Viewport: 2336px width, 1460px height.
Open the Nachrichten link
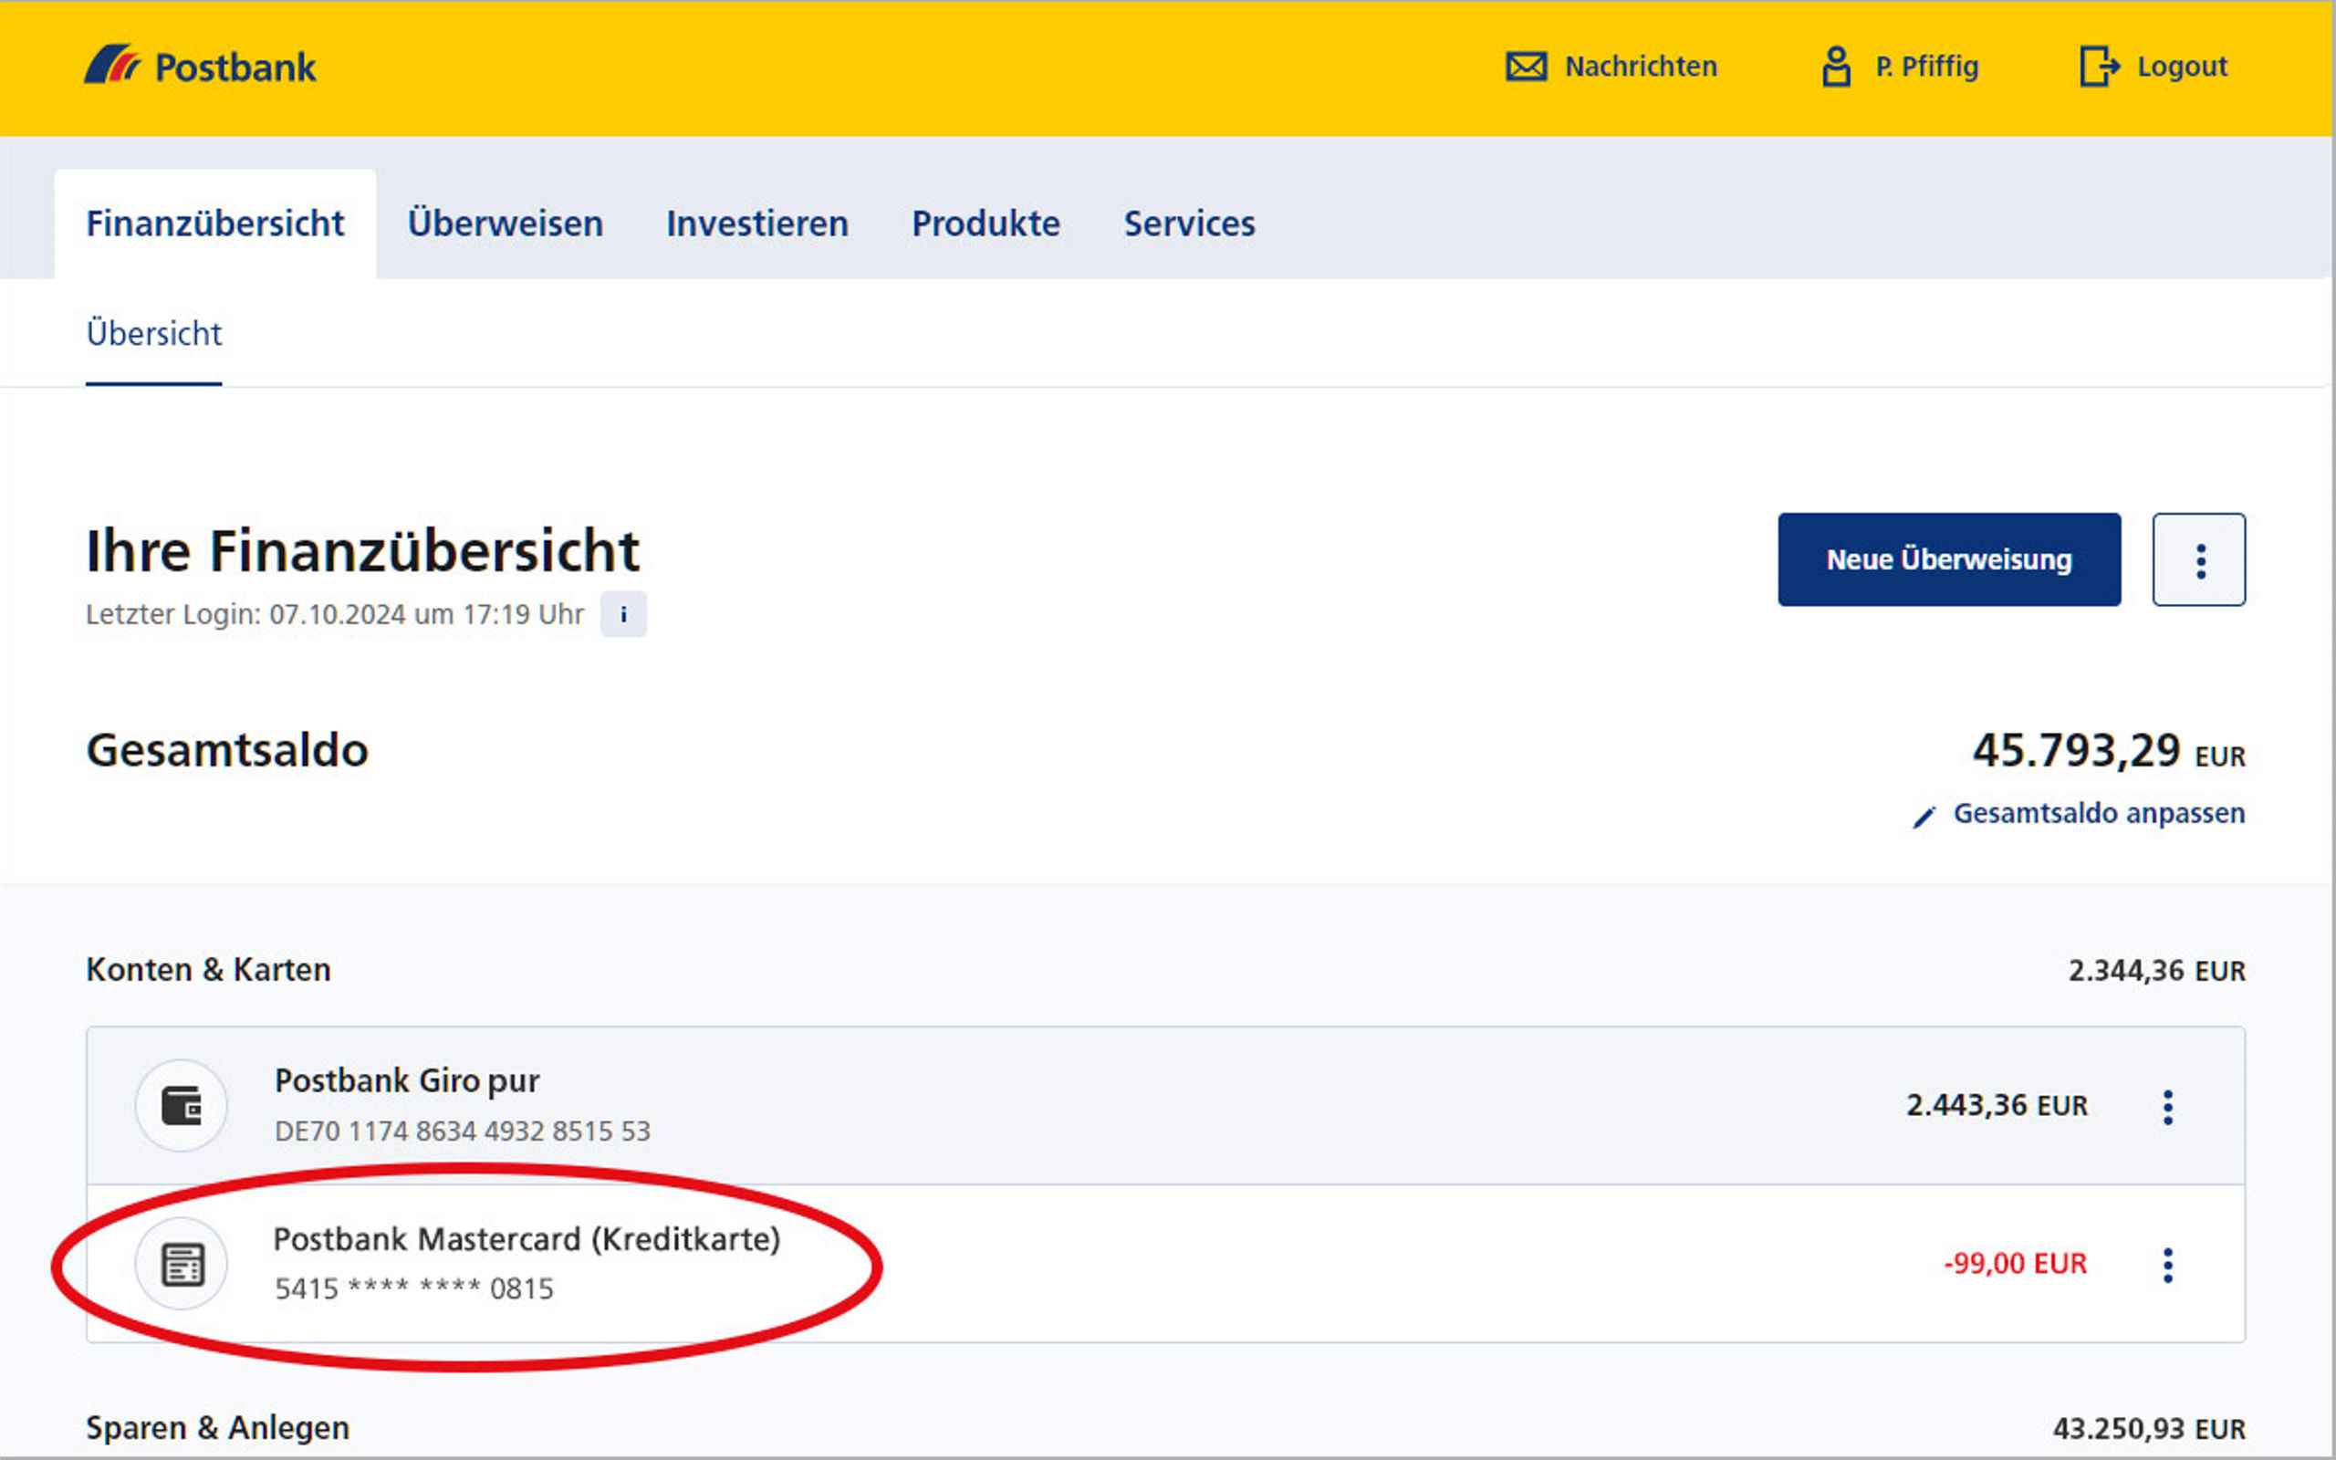1640,67
